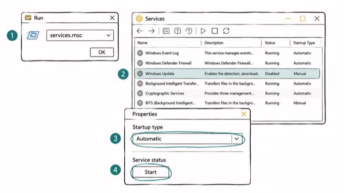Close the Services window
Image resolution: width=344 pixels, height=193 pixels.
pos(317,18)
